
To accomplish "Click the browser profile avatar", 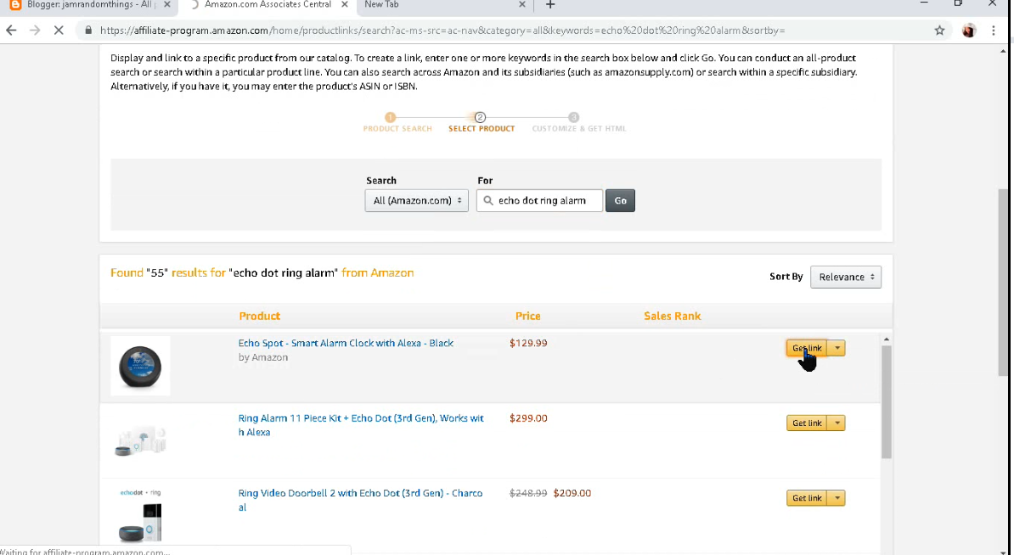I will click(x=969, y=30).
